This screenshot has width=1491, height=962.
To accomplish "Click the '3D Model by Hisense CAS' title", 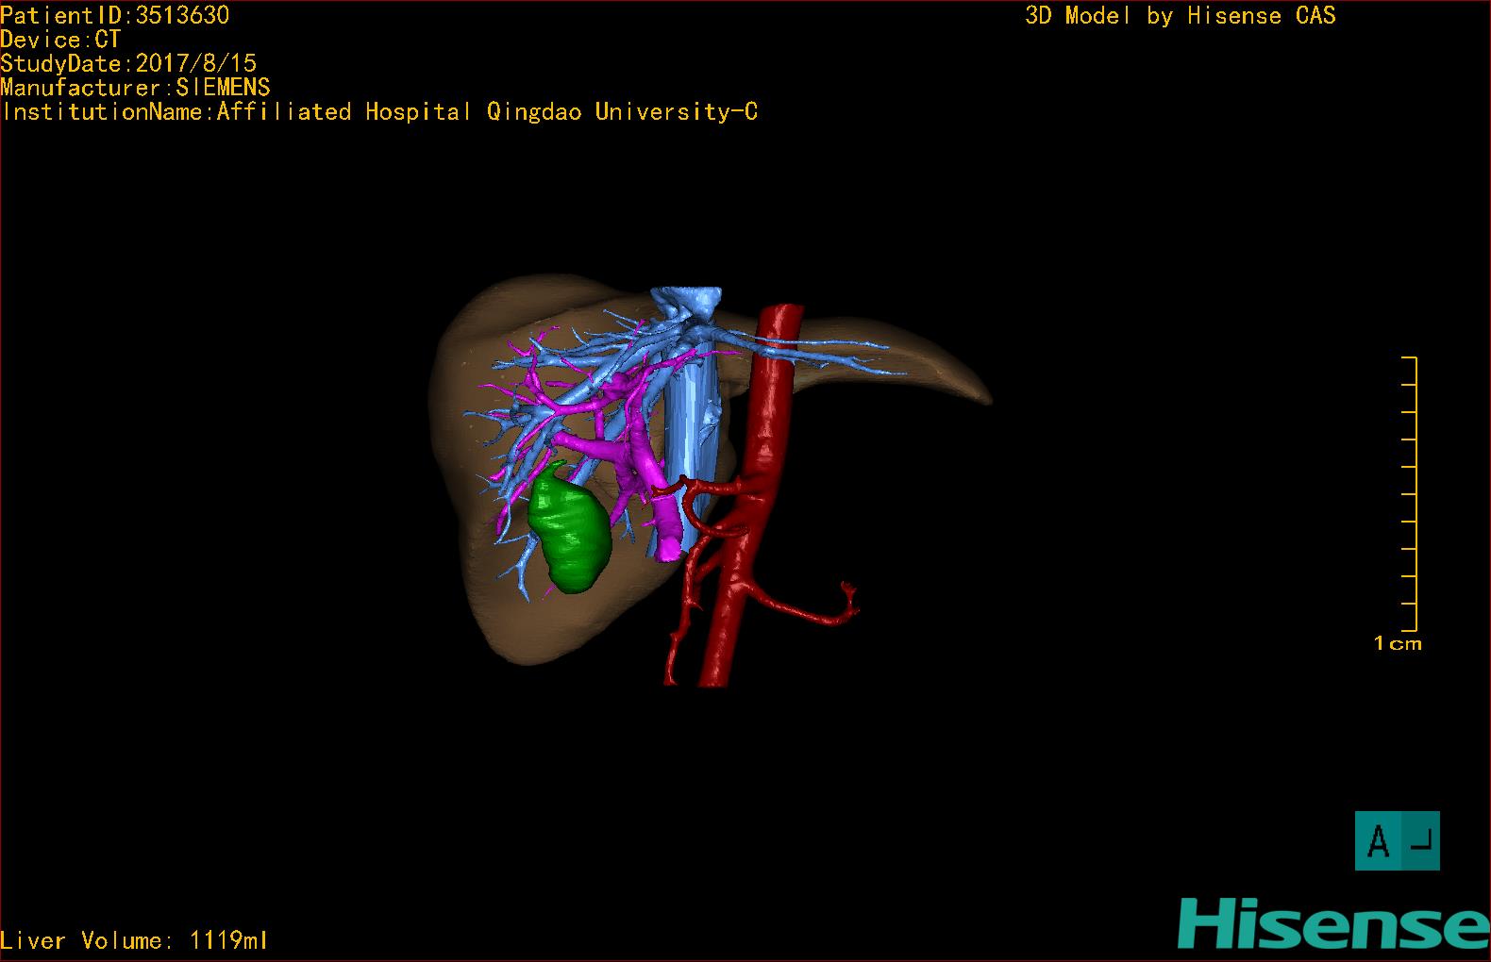I will pos(1181,16).
